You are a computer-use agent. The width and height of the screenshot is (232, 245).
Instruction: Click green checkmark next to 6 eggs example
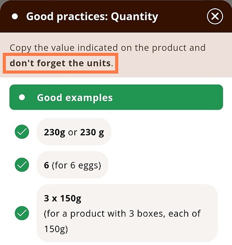pos(22,165)
